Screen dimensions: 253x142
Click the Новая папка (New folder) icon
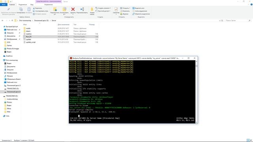point(92,9)
